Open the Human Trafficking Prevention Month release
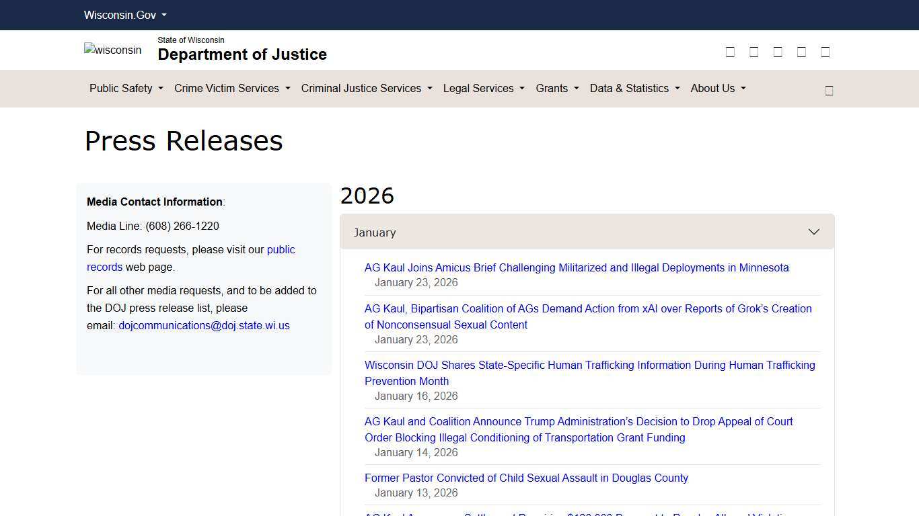The image size is (919, 516). 589,373
